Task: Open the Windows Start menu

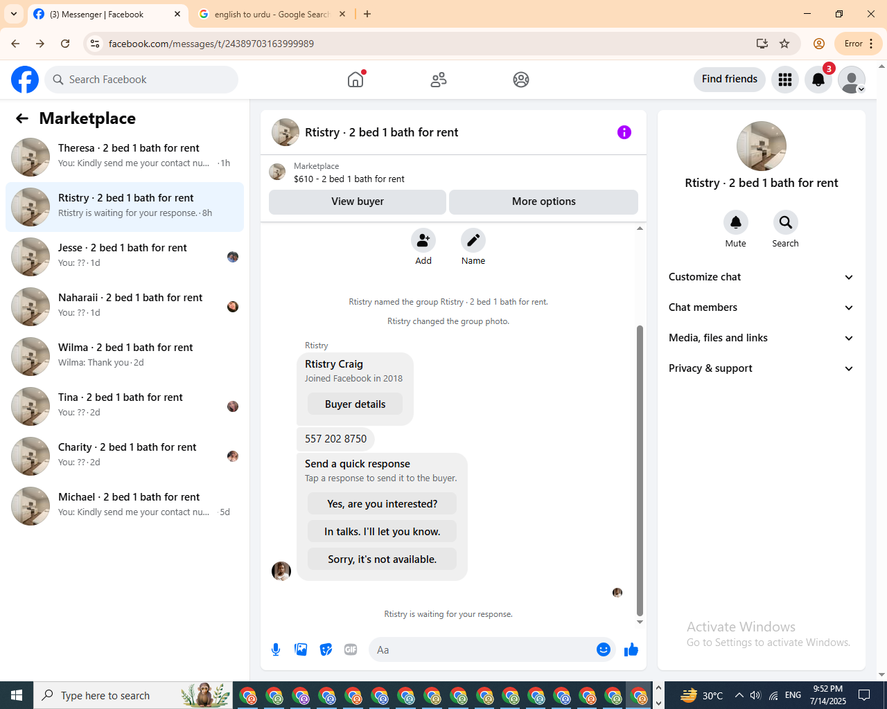Action: point(17,695)
